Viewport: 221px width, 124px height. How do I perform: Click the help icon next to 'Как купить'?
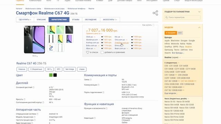[153, 25]
